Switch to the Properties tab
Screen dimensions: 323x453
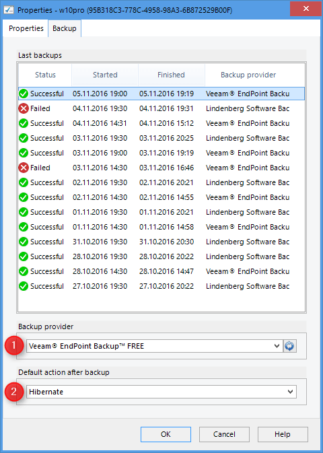click(x=26, y=28)
